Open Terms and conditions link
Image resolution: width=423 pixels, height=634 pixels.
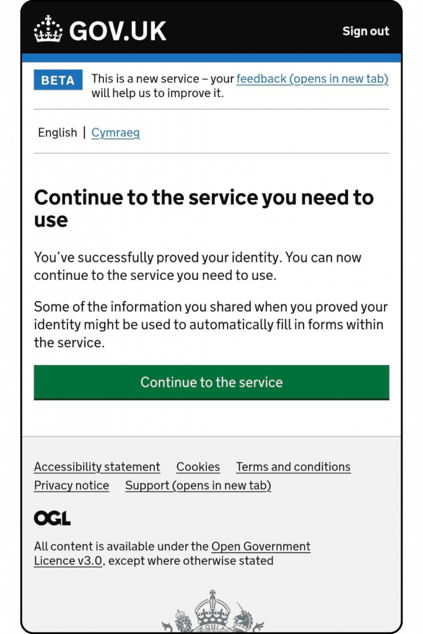[x=293, y=467]
